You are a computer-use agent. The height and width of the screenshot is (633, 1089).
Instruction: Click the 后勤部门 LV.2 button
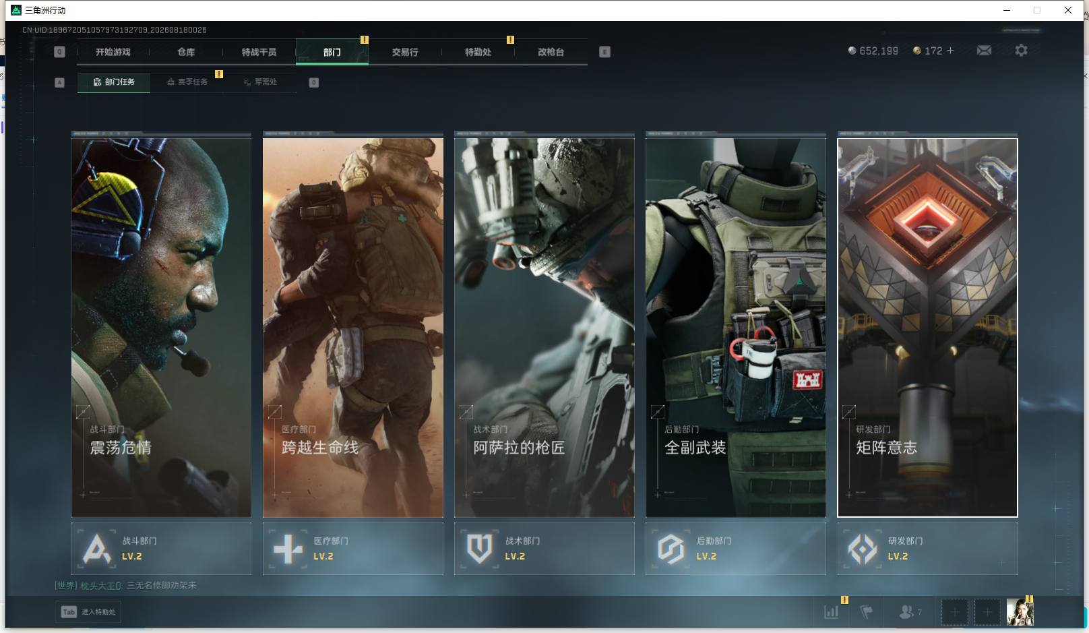[735, 549]
